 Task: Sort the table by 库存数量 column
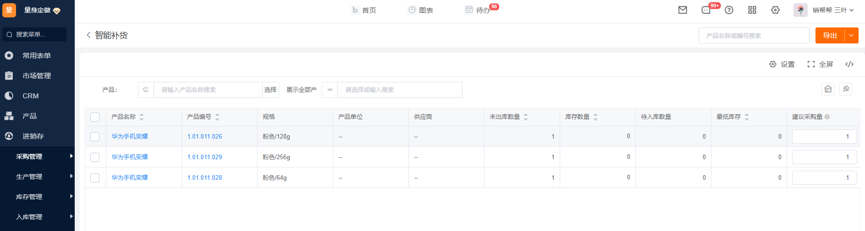595,117
